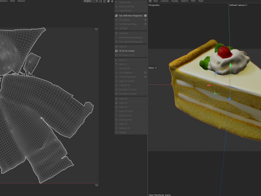Click the Perspective viewport label

pos(154,5)
